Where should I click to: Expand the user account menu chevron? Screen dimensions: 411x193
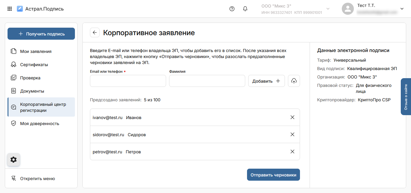[402, 9]
